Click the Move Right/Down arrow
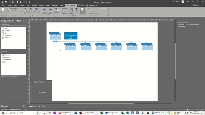 50,9
